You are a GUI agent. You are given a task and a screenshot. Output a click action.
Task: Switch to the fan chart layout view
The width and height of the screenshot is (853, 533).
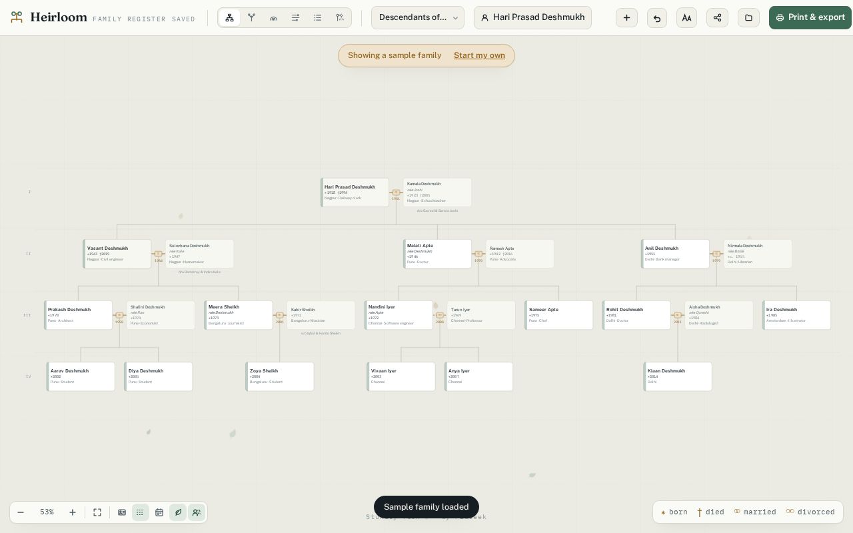273,18
